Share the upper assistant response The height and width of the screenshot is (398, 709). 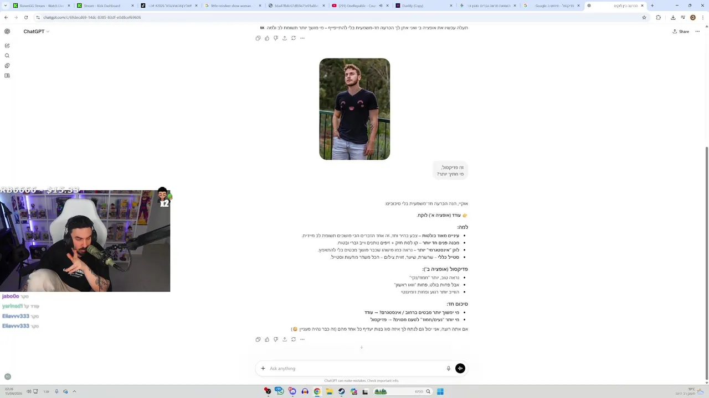tap(285, 38)
